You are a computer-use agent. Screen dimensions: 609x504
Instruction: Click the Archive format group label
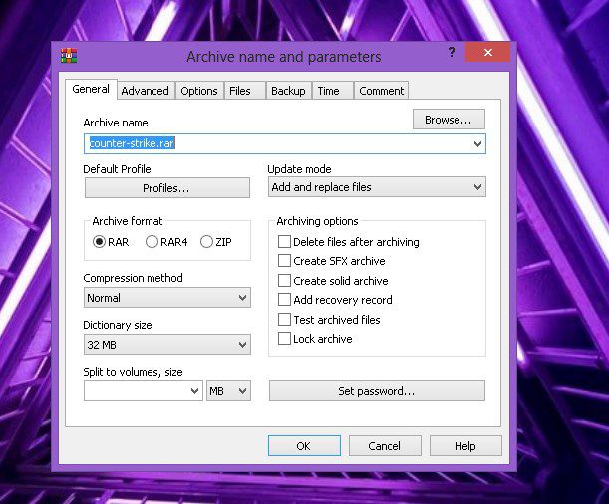click(x=128, y=221)
